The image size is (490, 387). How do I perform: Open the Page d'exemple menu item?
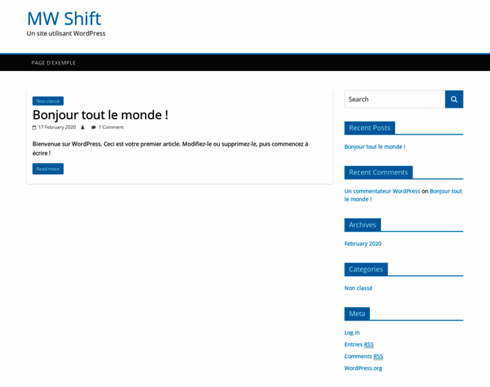pos(54,63)
